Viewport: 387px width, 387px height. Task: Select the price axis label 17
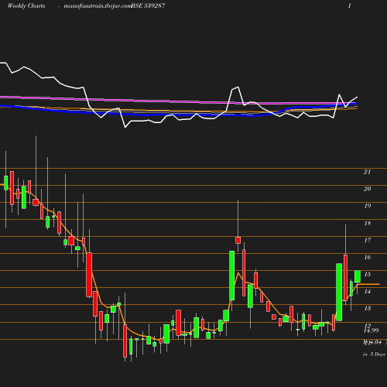(367, 240)
